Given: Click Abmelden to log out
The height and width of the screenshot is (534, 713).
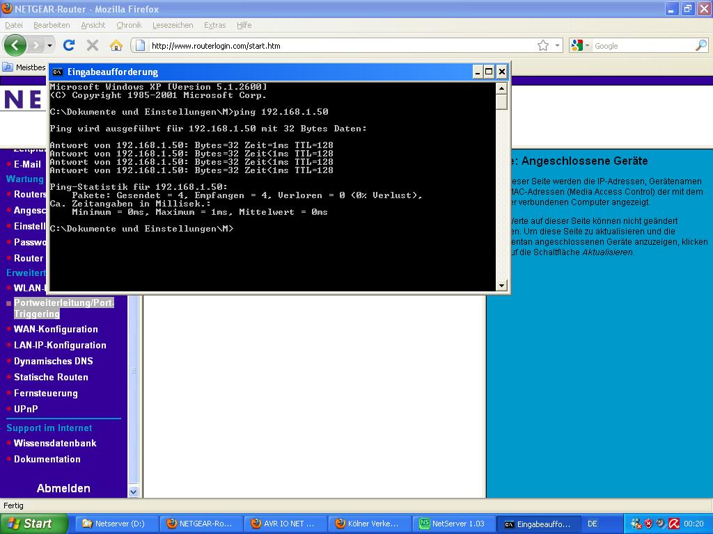Looking at the screenshot, I should coord(63,488).
